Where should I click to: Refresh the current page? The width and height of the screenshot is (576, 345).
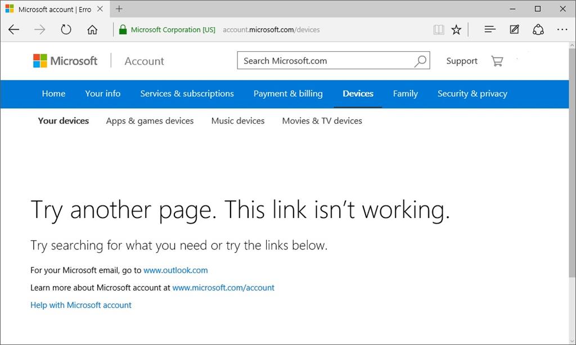pyautogui.click(x=66, y=29)
